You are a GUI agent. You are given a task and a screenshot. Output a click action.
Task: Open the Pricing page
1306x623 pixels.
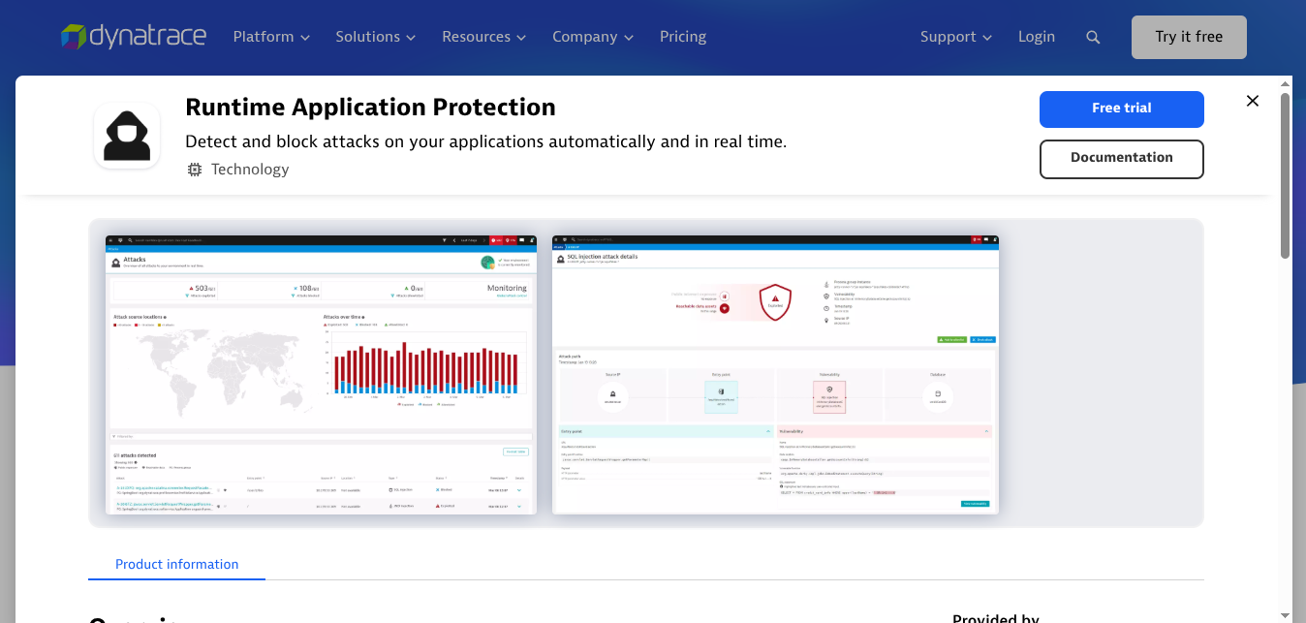click(x=682, y=36)
